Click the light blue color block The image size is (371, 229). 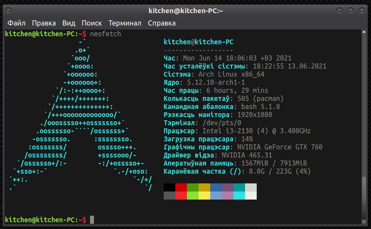(x=216, y=196)
